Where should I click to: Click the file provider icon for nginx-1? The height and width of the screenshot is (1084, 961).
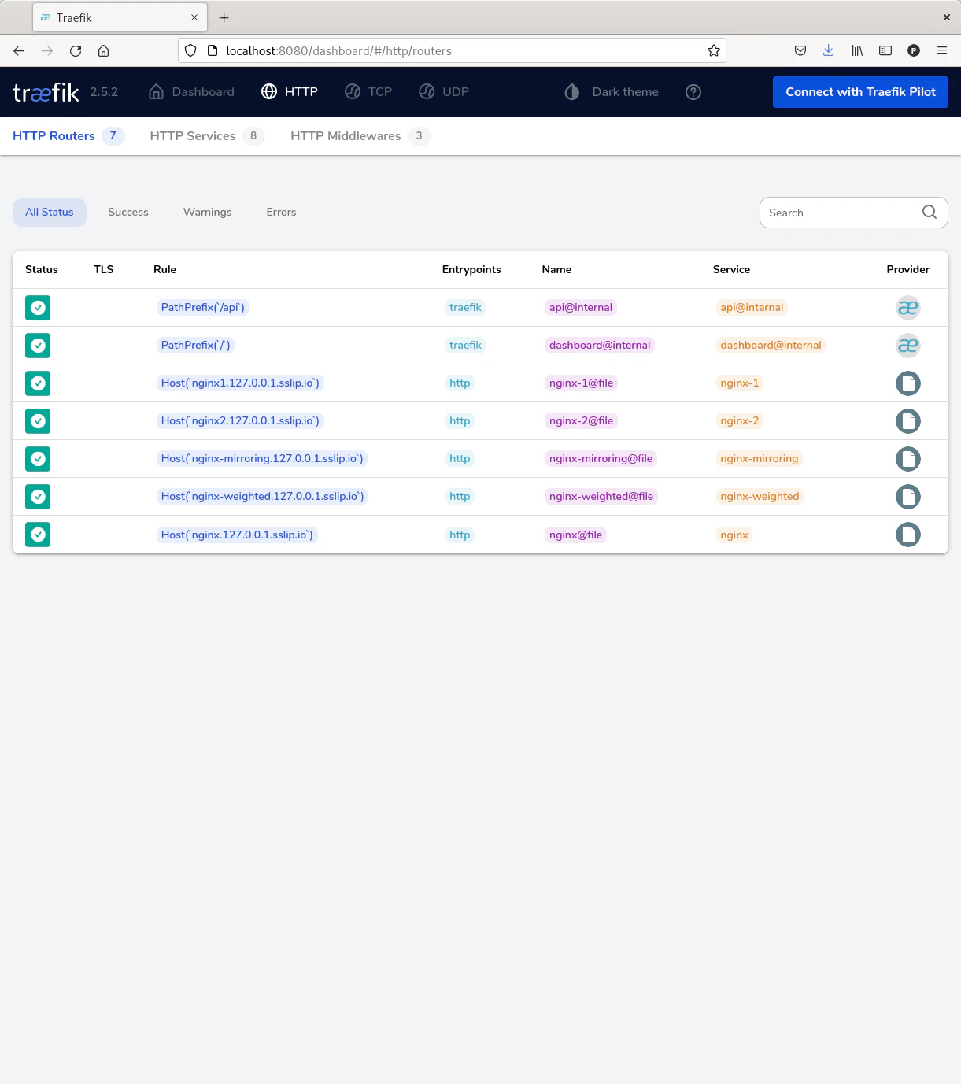tap(907, 383)
